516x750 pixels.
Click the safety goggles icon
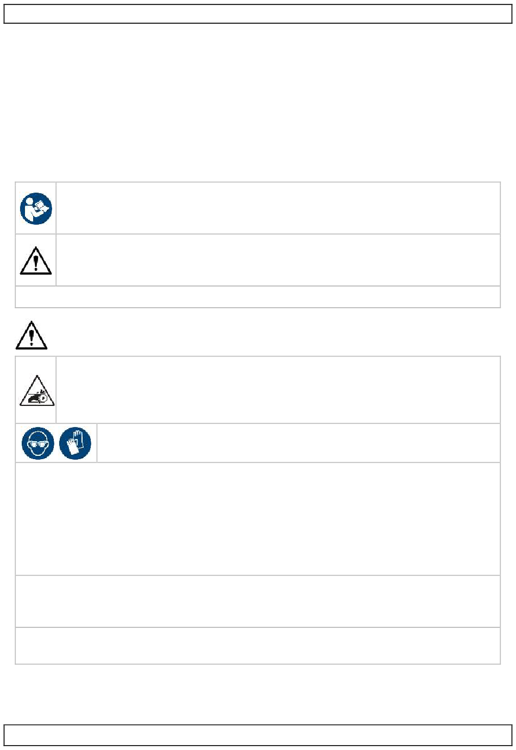38,443
